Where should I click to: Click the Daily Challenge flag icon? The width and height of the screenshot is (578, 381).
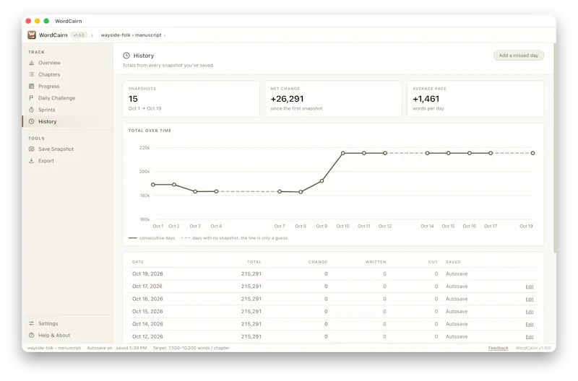pyautogui.click(x=31, y=98)
